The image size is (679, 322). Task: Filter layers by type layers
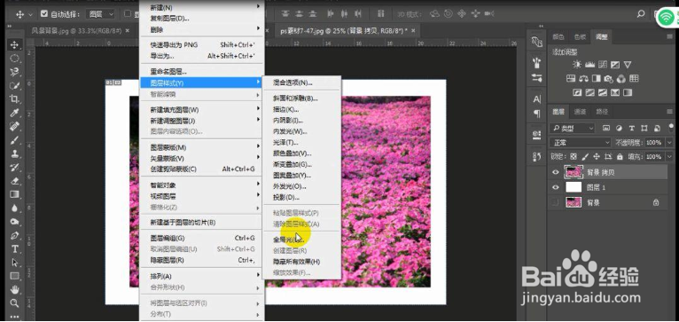click(631, 129)
